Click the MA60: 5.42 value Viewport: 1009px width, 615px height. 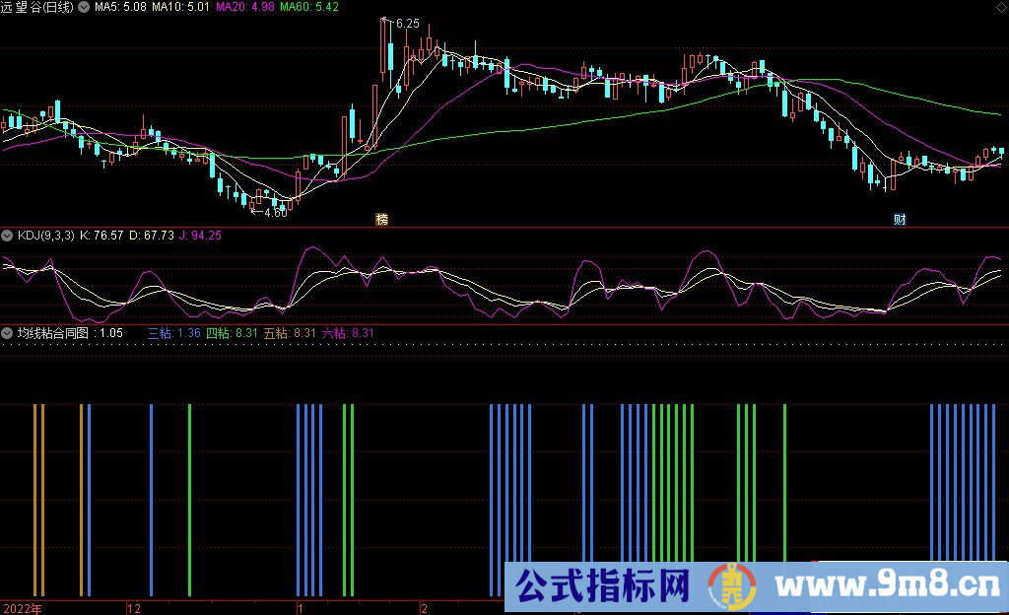pos(309,7)
